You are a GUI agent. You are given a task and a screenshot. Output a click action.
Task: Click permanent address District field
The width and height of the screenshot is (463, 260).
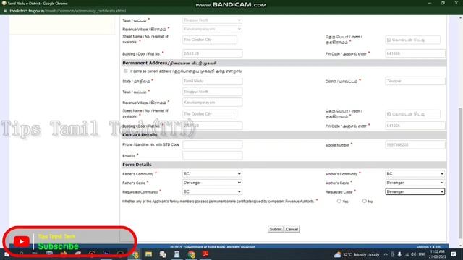tap(415, 81)
